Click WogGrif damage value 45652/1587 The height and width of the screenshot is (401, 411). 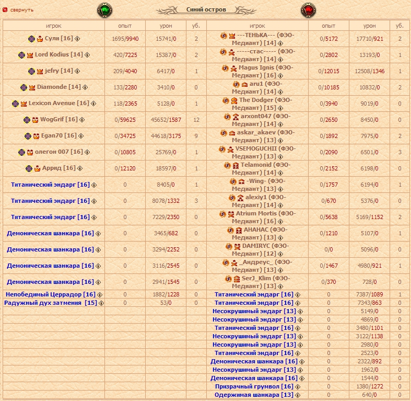click(x=166, y=120)
